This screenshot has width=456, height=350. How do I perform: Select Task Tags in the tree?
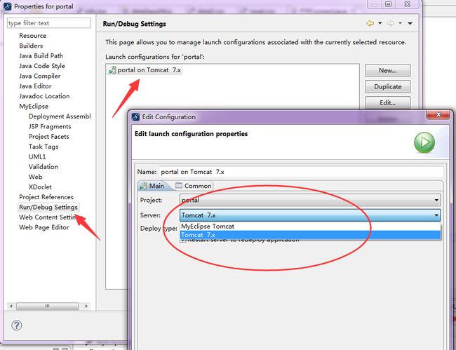coord(43,147)
